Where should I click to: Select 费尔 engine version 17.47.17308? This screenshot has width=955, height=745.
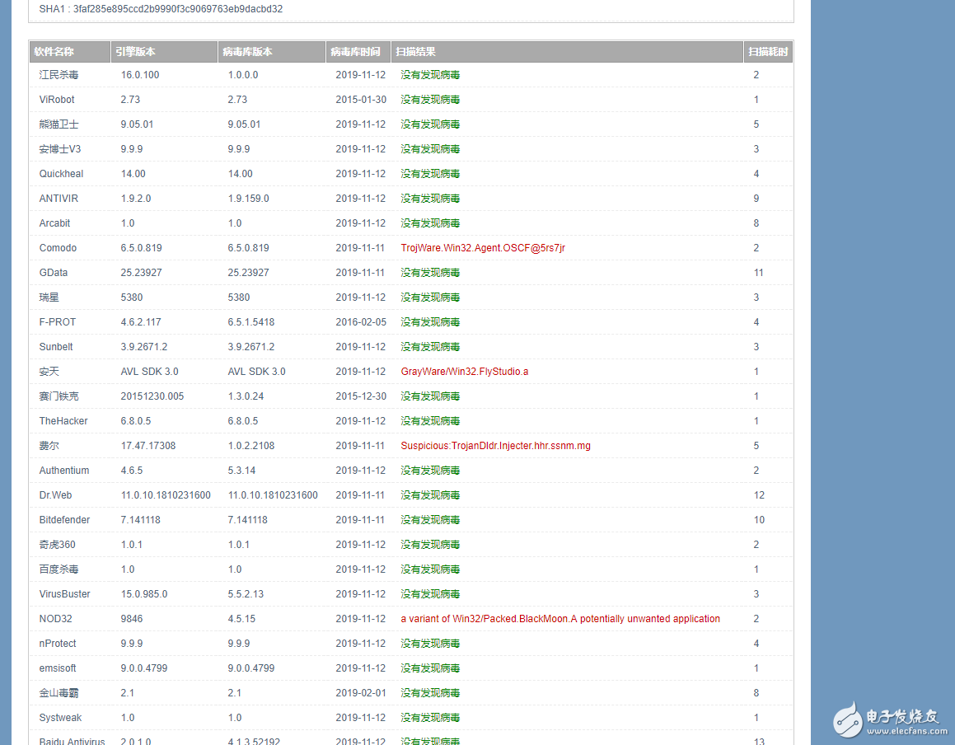tap(148, 446)
